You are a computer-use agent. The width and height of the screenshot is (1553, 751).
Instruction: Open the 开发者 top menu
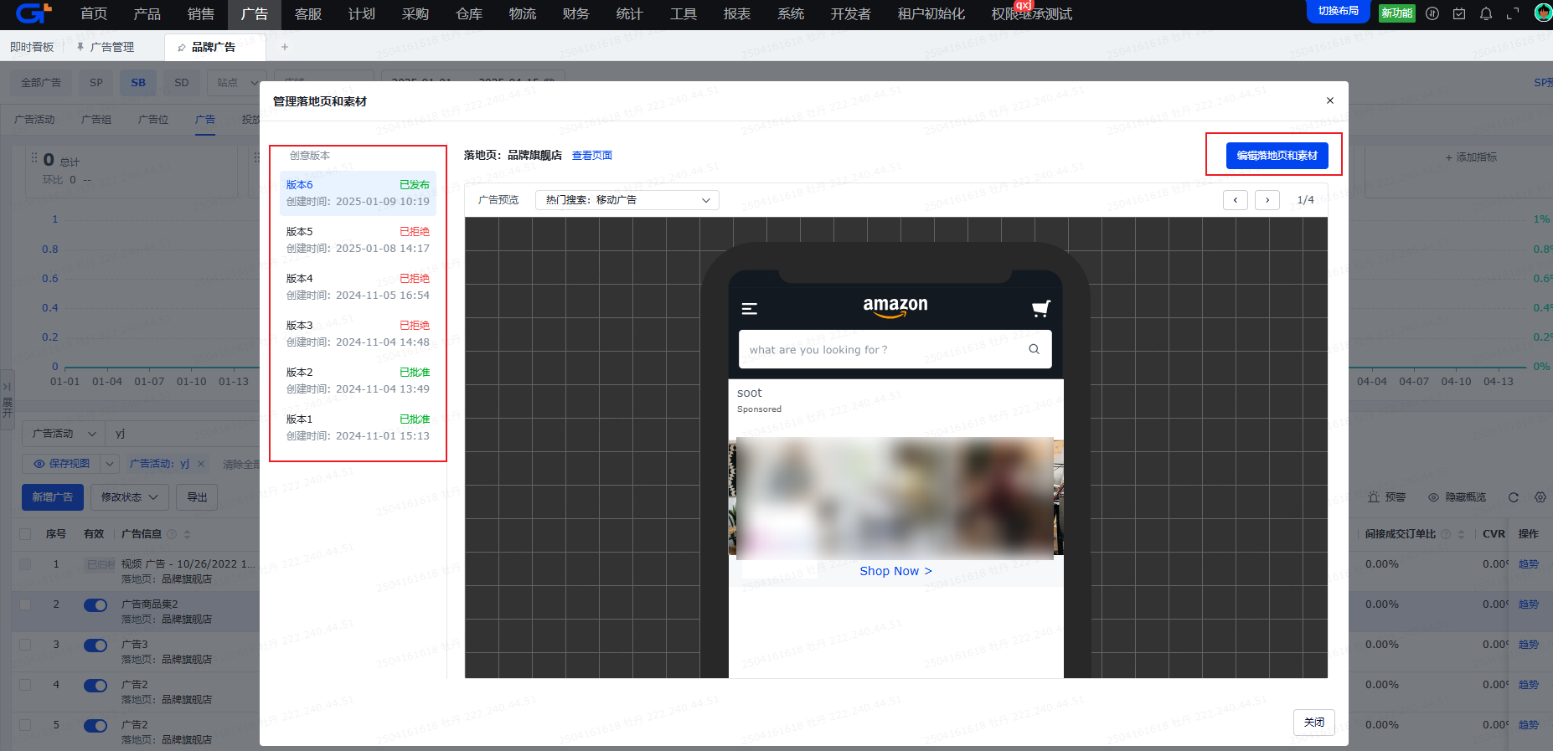(x=851, y=14)
